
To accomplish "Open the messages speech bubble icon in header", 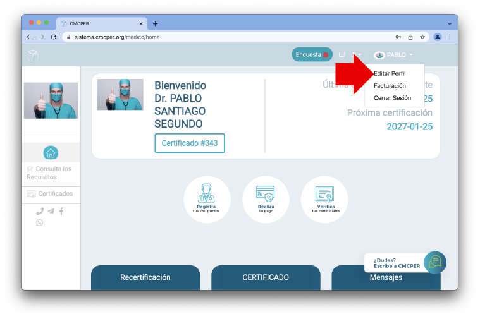I will click(x=342, y=55).
